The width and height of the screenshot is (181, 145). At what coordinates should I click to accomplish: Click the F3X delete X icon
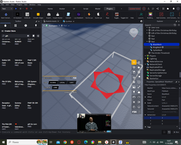coord(134,102)
